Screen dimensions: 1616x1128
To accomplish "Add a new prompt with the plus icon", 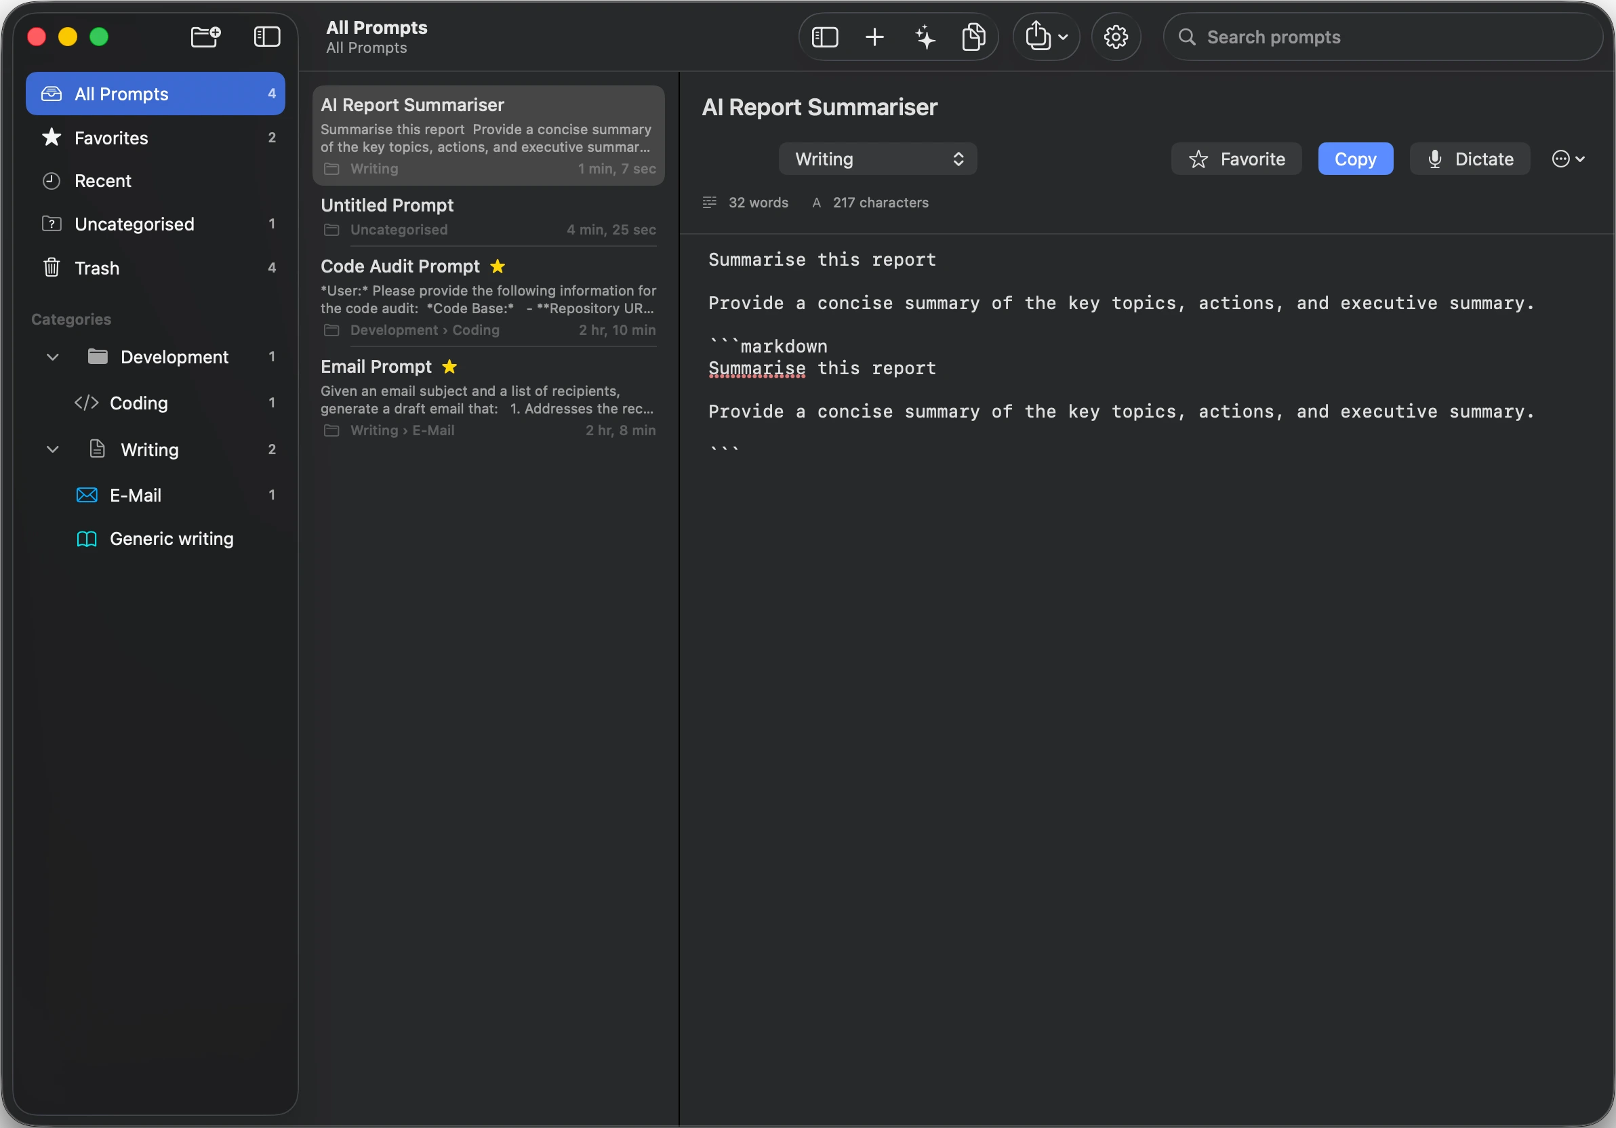I will click(x=874, y=37).
